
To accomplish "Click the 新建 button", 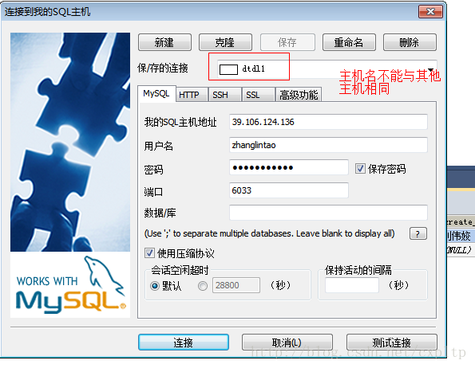I will tap(164, 42).
